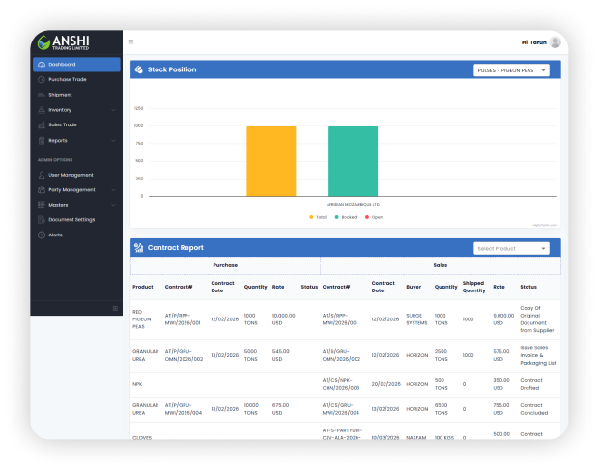Open Document Settings page
Screen dimensions: 599x470
[x=76, y=220]
